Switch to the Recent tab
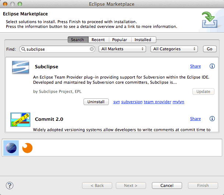This screenshot has height=195, width=224. click(99, 40)
